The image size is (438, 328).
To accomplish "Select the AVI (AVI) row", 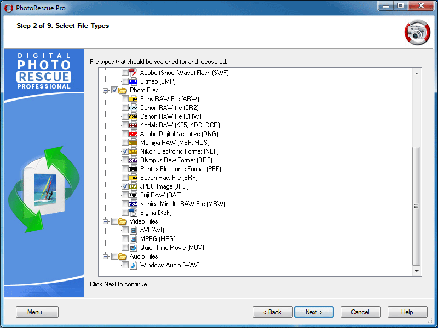I will click(x=152, y=230).
